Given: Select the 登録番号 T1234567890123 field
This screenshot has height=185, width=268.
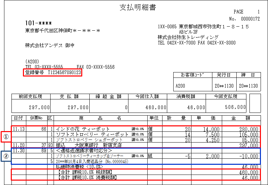Looking at the screenshot, I should (52, 72).
